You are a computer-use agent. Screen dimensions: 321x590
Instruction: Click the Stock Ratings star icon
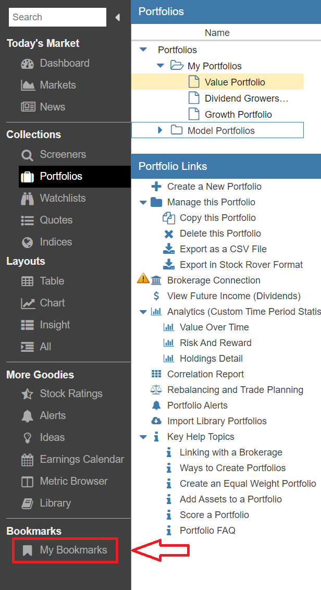pyautogui.click(x=27, y=394)
